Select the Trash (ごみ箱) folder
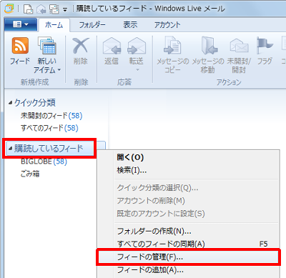286x278 pixels. point(30,174)
